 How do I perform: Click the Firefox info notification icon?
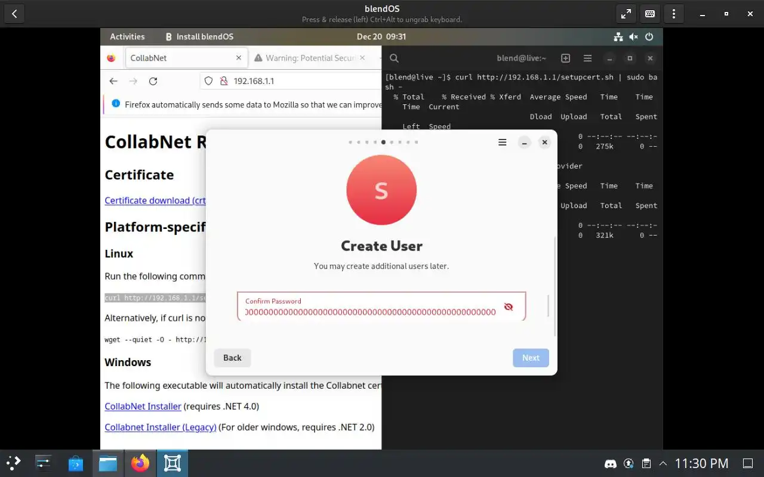coord(116,104)
